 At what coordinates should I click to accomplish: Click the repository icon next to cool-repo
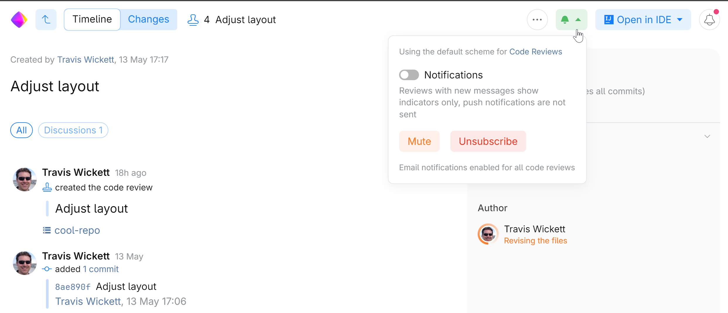[46, 230]
